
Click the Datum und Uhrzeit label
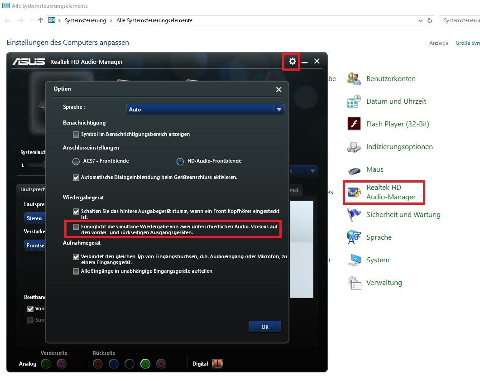[396, 101]
